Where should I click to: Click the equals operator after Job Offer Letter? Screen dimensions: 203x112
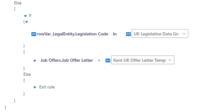point(99,60)
